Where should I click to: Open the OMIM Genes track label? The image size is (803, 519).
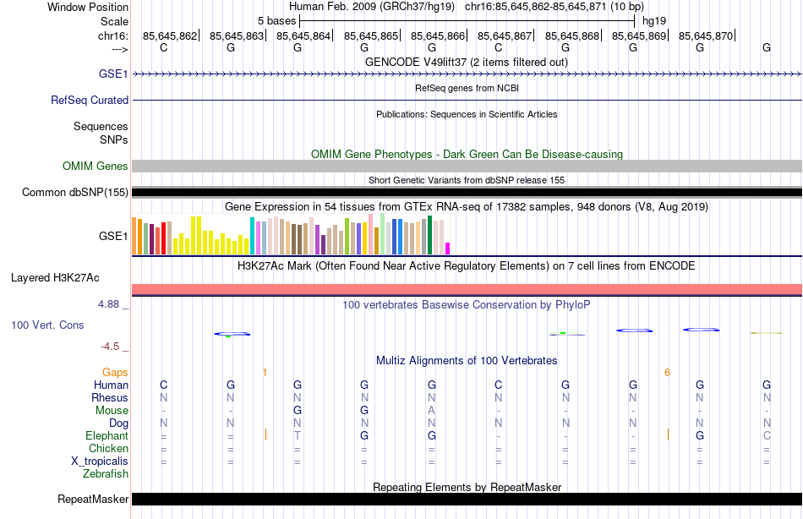96,166
